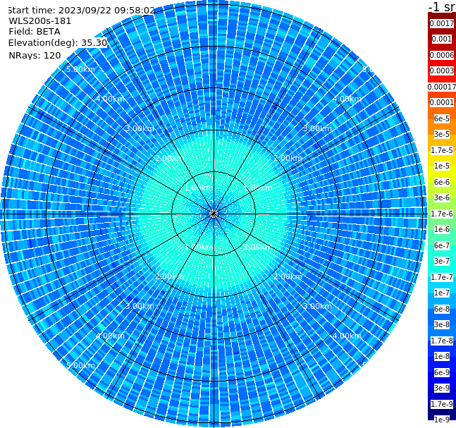Click the NRays: 120 label
The width and height of the screenshot is (456, 428).
[35, 55]
